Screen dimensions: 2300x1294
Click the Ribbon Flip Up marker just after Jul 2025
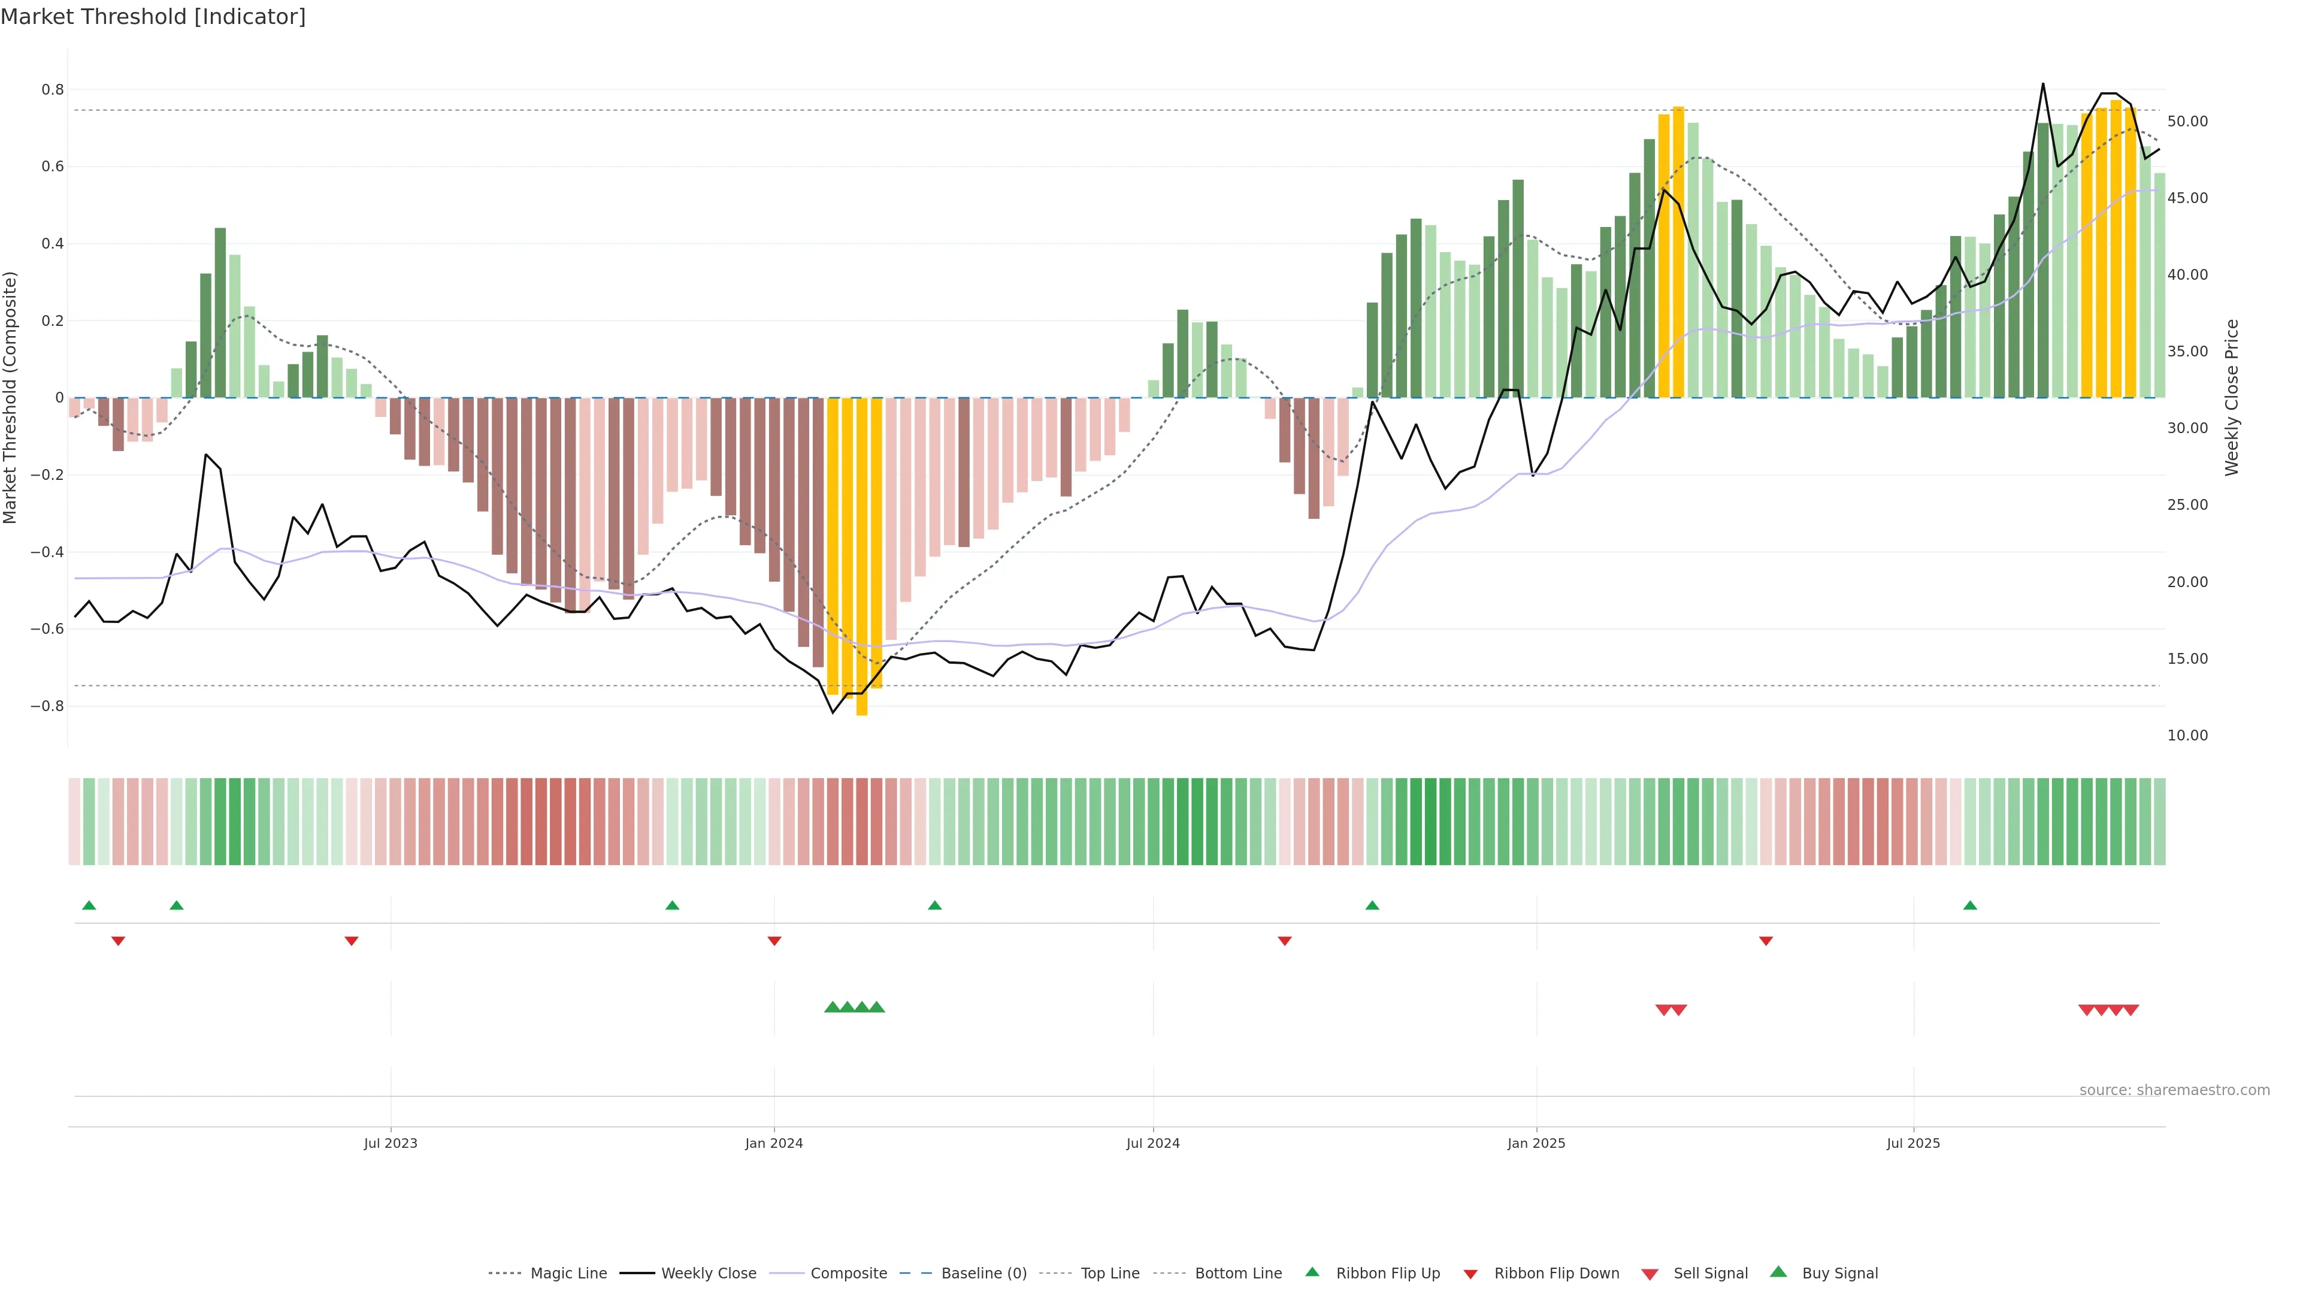click(x=1969, y=906)
